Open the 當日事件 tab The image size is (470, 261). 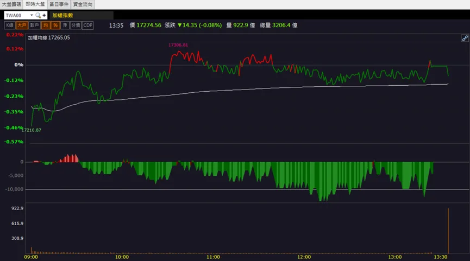point(59,4)
